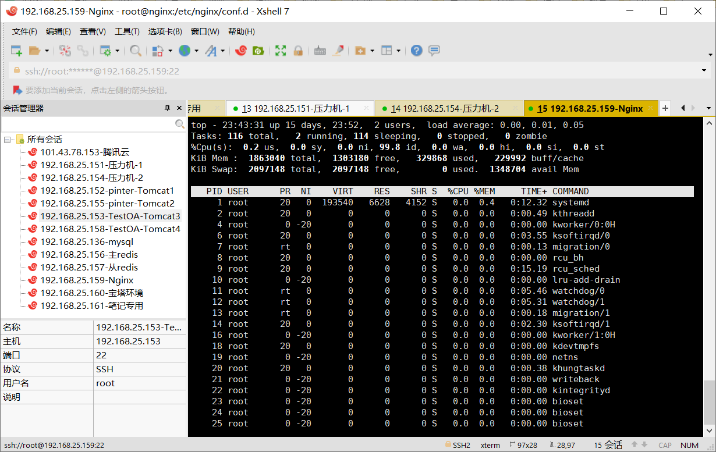
Task: Switch to tab 13 192.168.25.151-压力机-1
Action: pyautogui.click(x=300, y=108)
